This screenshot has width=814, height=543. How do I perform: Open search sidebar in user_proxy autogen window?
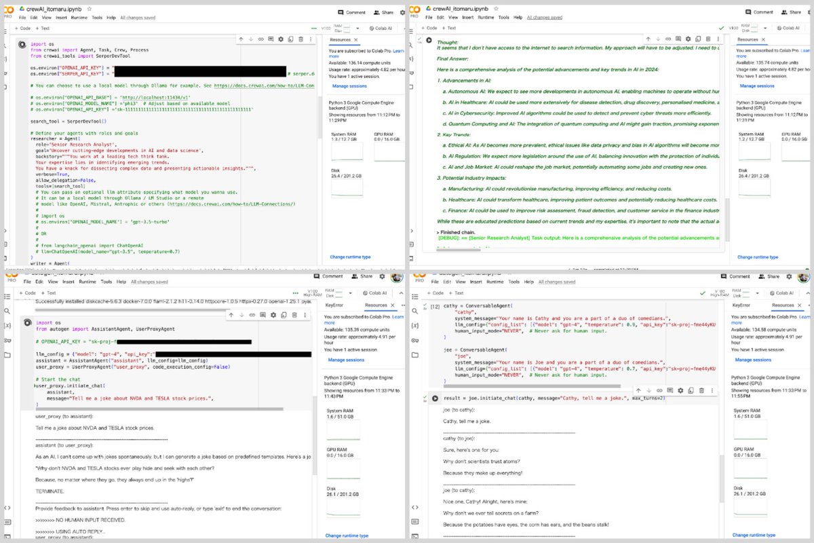[7, 311]
